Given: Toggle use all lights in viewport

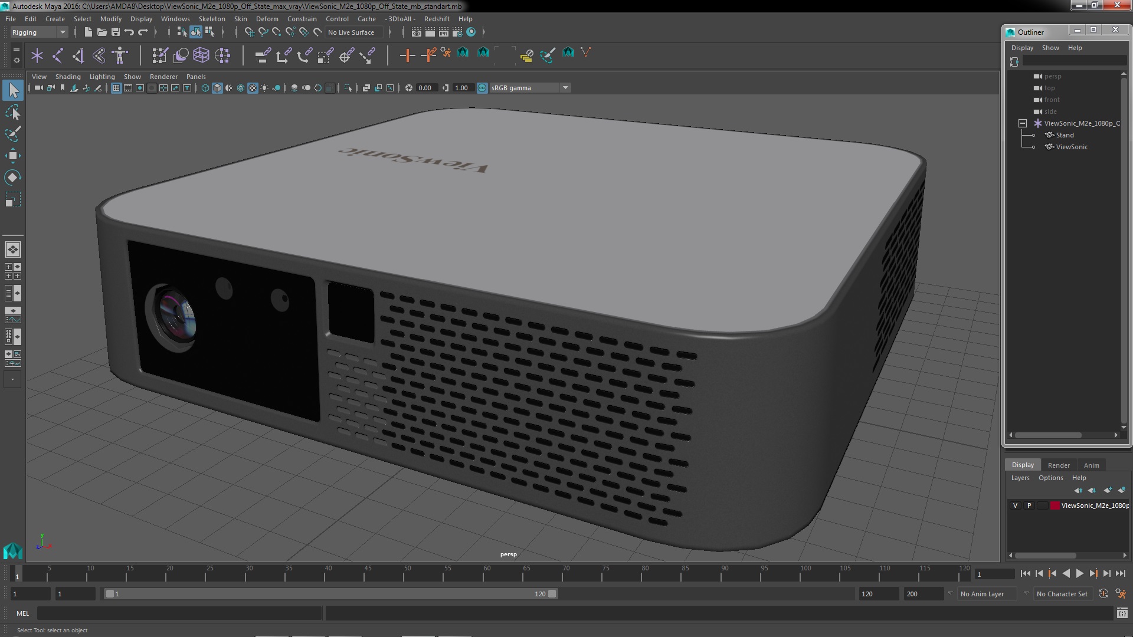Looking at the screenshot, I should pyautogui.click(x=264, y=88).
